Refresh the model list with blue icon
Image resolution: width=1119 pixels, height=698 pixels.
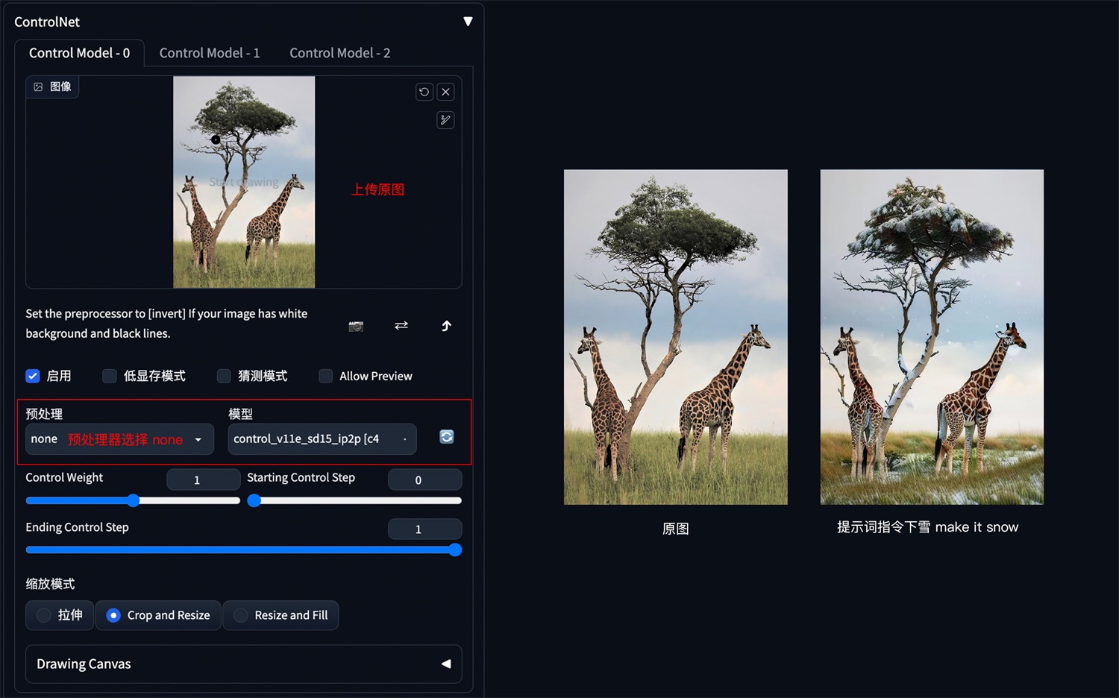(x=447, y=437)
